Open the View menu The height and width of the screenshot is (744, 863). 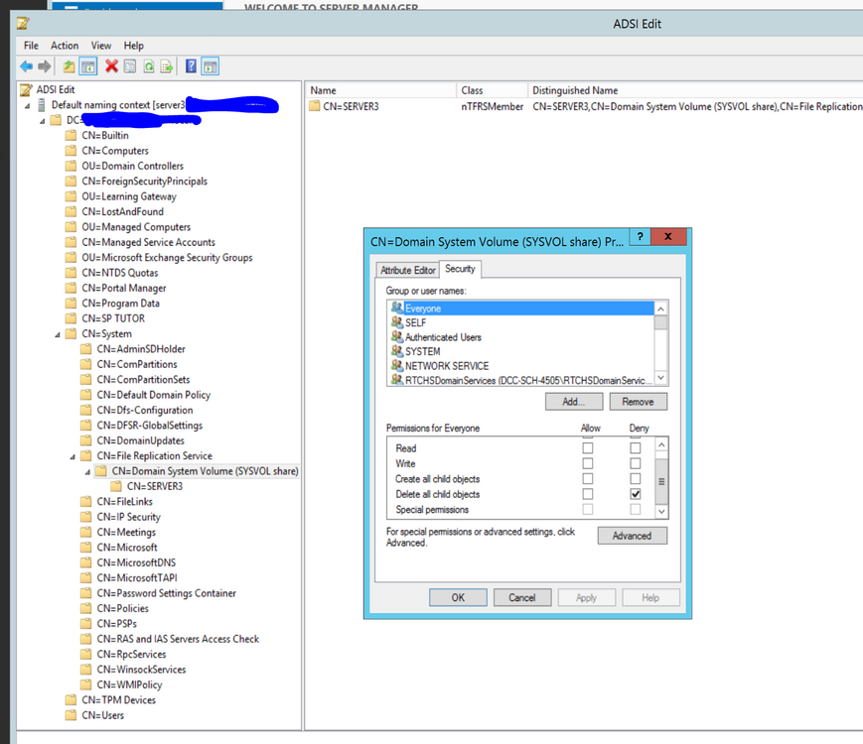point(100,45)
